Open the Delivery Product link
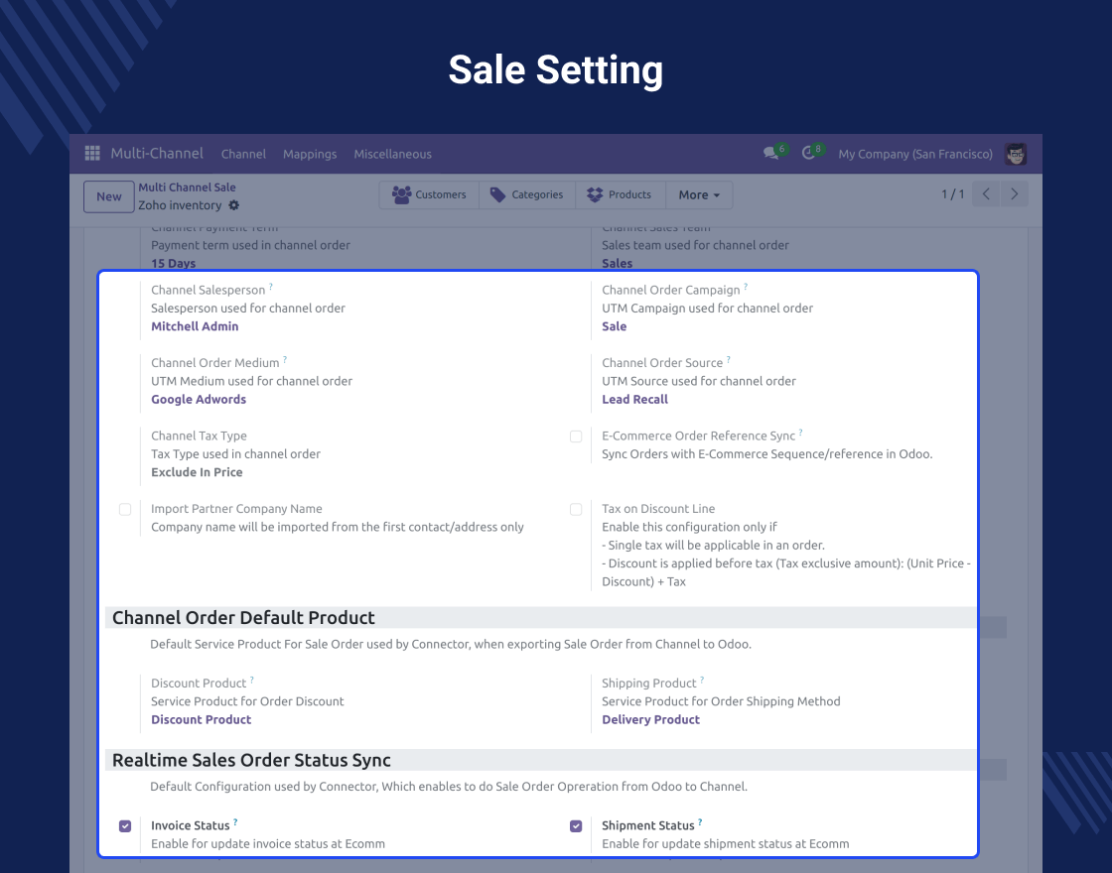 coord(650,719)
